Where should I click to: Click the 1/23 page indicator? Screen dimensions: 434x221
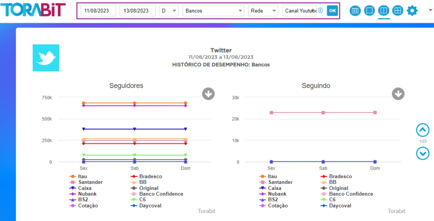click(x=423, y=141)
